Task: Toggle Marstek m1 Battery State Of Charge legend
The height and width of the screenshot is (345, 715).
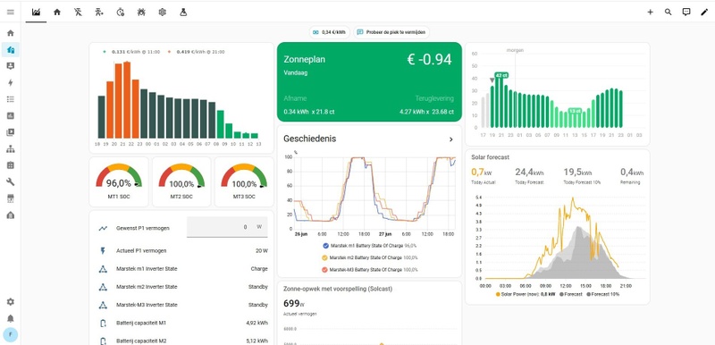Action: click(x=369, y=246)
